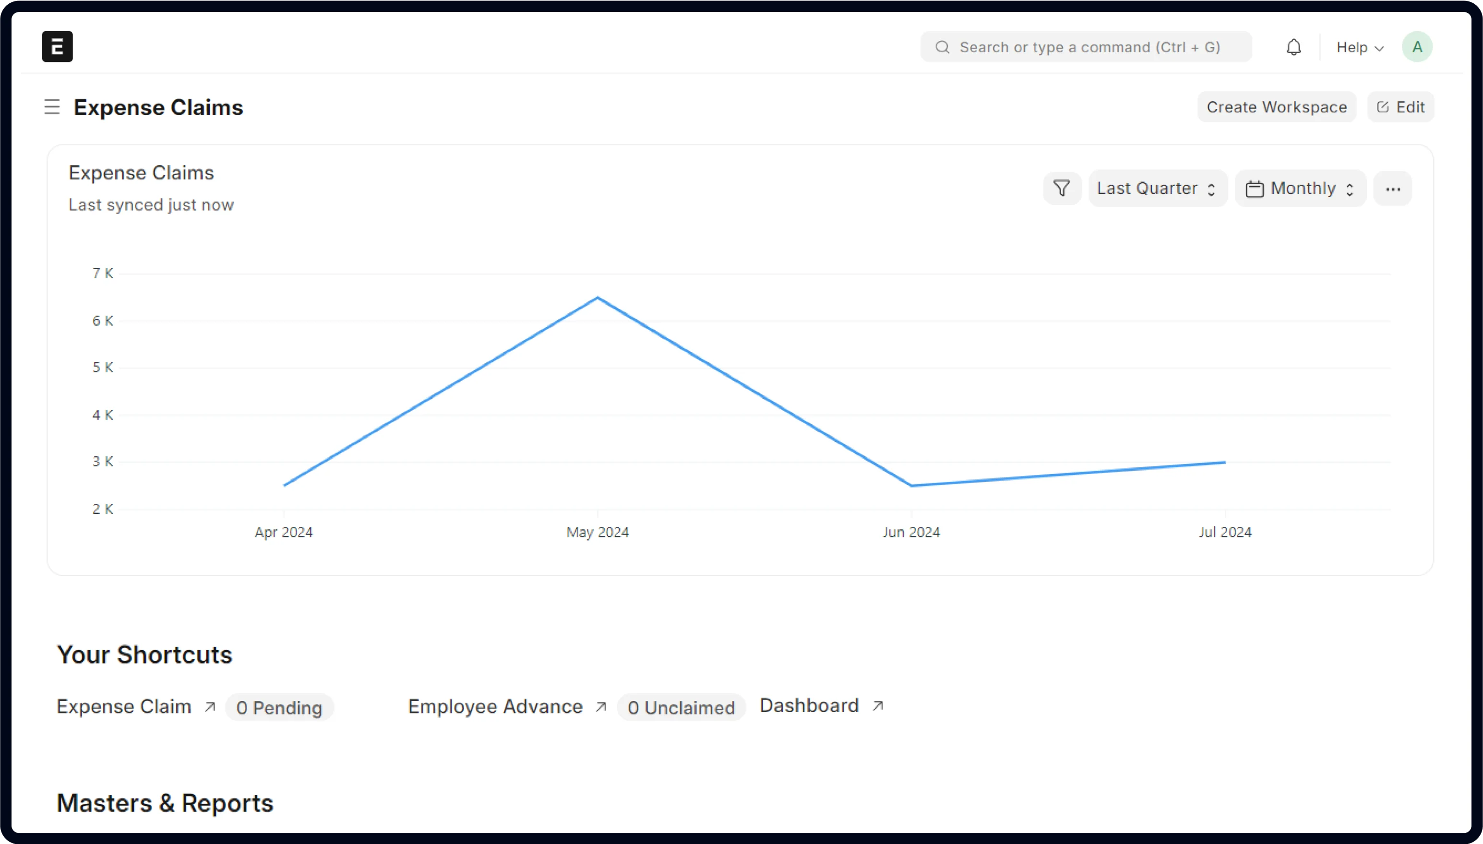Open the Help dropdown menu
The height and width of the screenshot is (844, 1483).
(1360, 48)
